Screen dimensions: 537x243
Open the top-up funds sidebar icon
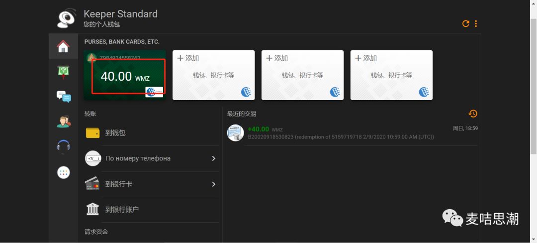63,72
